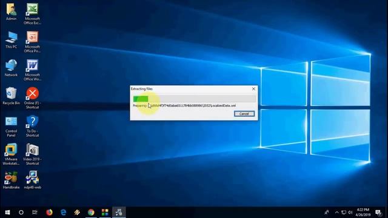Select the Network desktop icon
This screenshot has height=218, width=388.
[x=11, y=68]
